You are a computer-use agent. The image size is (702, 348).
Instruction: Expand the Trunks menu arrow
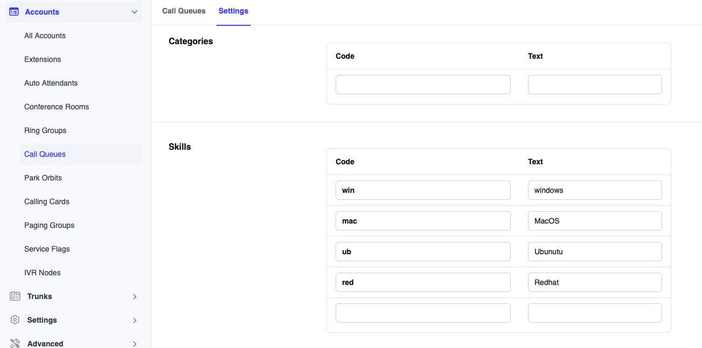(x=135, y=296)
